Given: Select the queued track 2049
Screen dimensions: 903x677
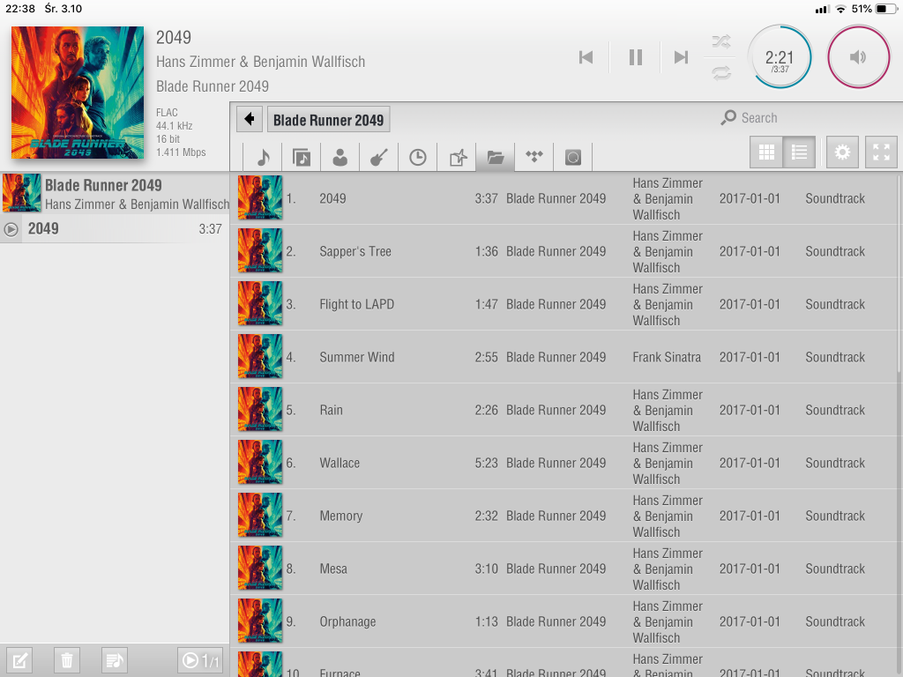Looking at the screenshot, I should click(115, 228).
